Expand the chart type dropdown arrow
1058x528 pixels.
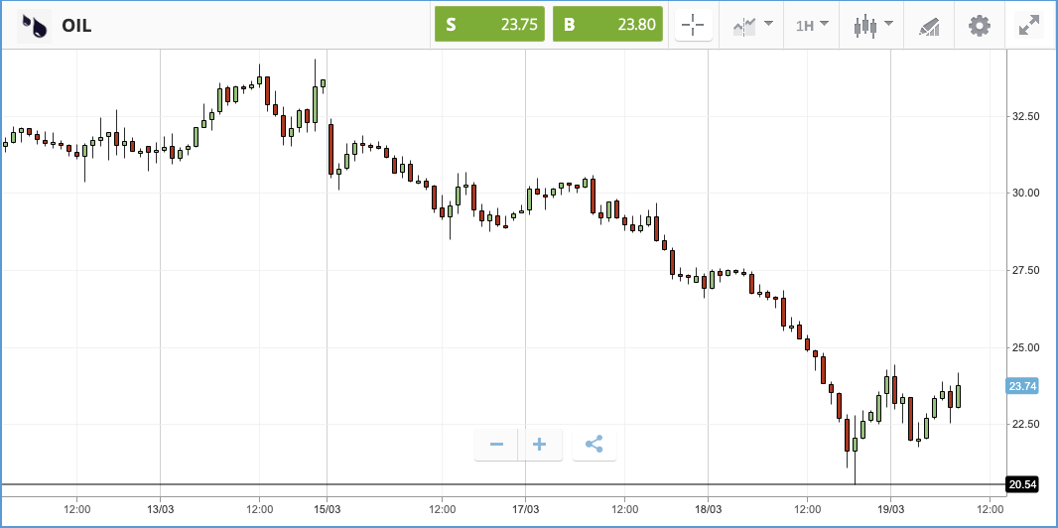(888, 24)
